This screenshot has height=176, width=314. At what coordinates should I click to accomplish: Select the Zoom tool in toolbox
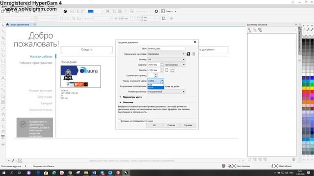[x=3, y=43]
